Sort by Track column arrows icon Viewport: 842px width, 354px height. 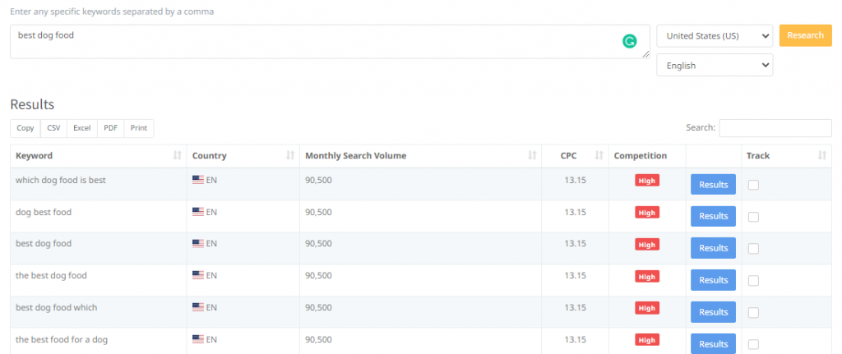tap(822, 156)
